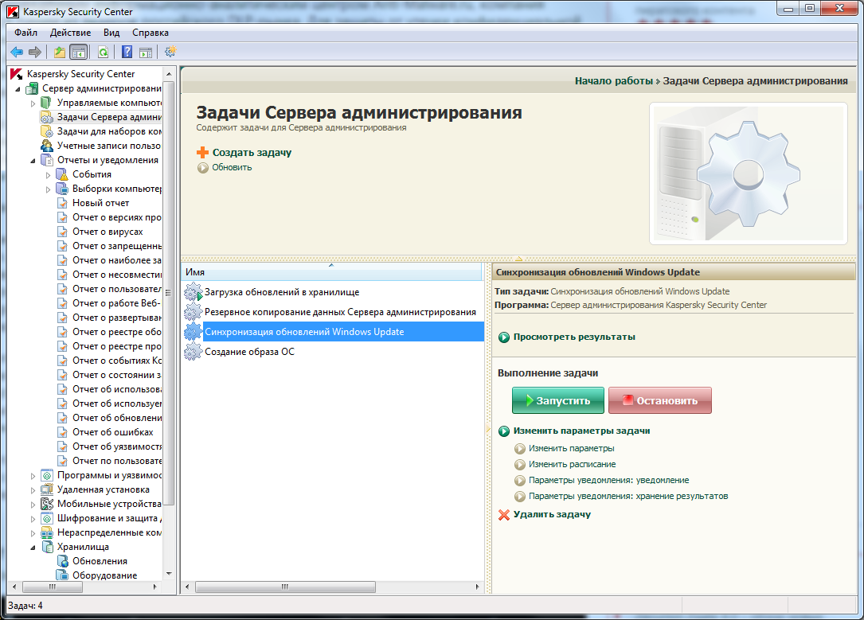Click the Kaspersky logo icon in the tree root

(17, 74)
